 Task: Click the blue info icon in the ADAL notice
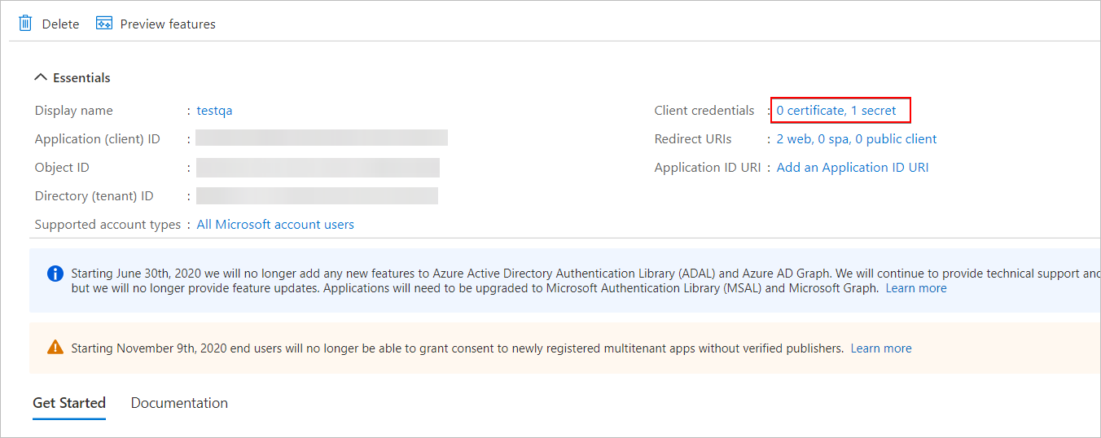coord(55,273)
